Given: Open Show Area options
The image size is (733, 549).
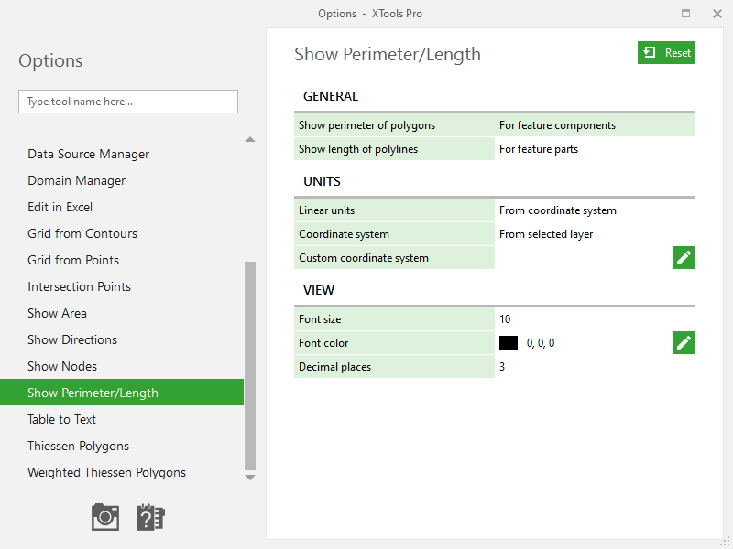Looking at the screenshot, I should [57, 313].
